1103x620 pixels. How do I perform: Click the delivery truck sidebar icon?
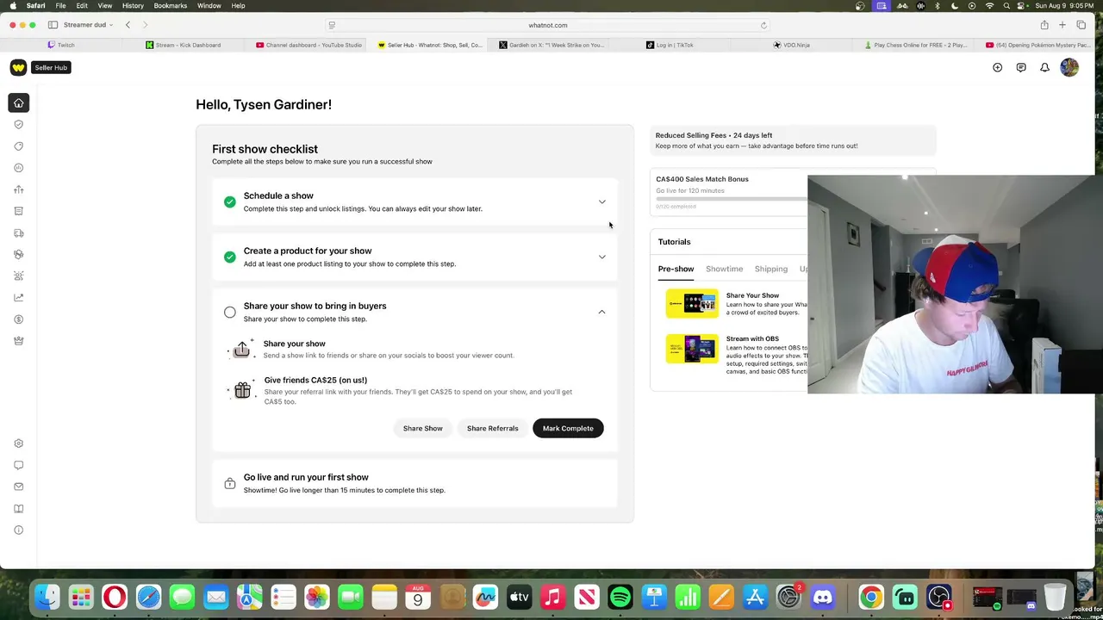tap(18, 233)
